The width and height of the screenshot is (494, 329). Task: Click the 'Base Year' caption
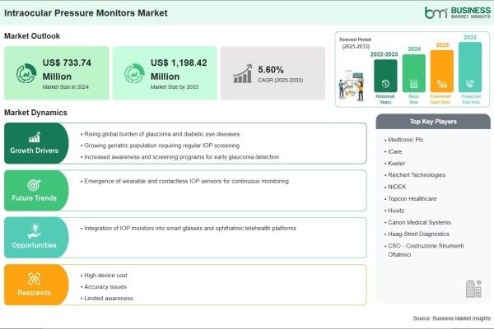(x=413, y=100)
